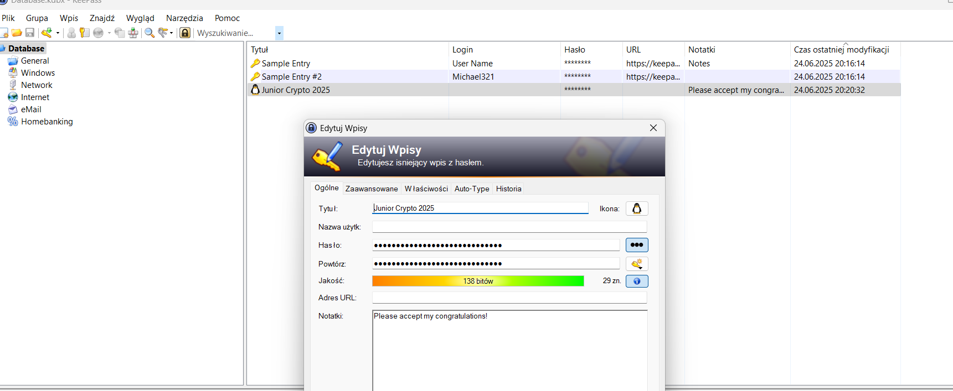This screenshot has height=391, width=953.
Task: Expand Add Entry dropdown arrow
Action: pyautogui.click(x=58, y=33)
